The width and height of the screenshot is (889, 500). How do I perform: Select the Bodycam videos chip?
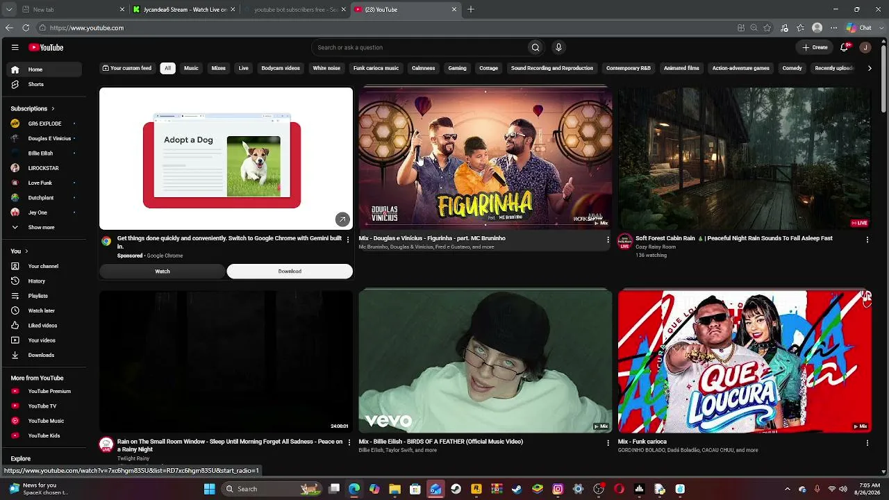(281, 68)
